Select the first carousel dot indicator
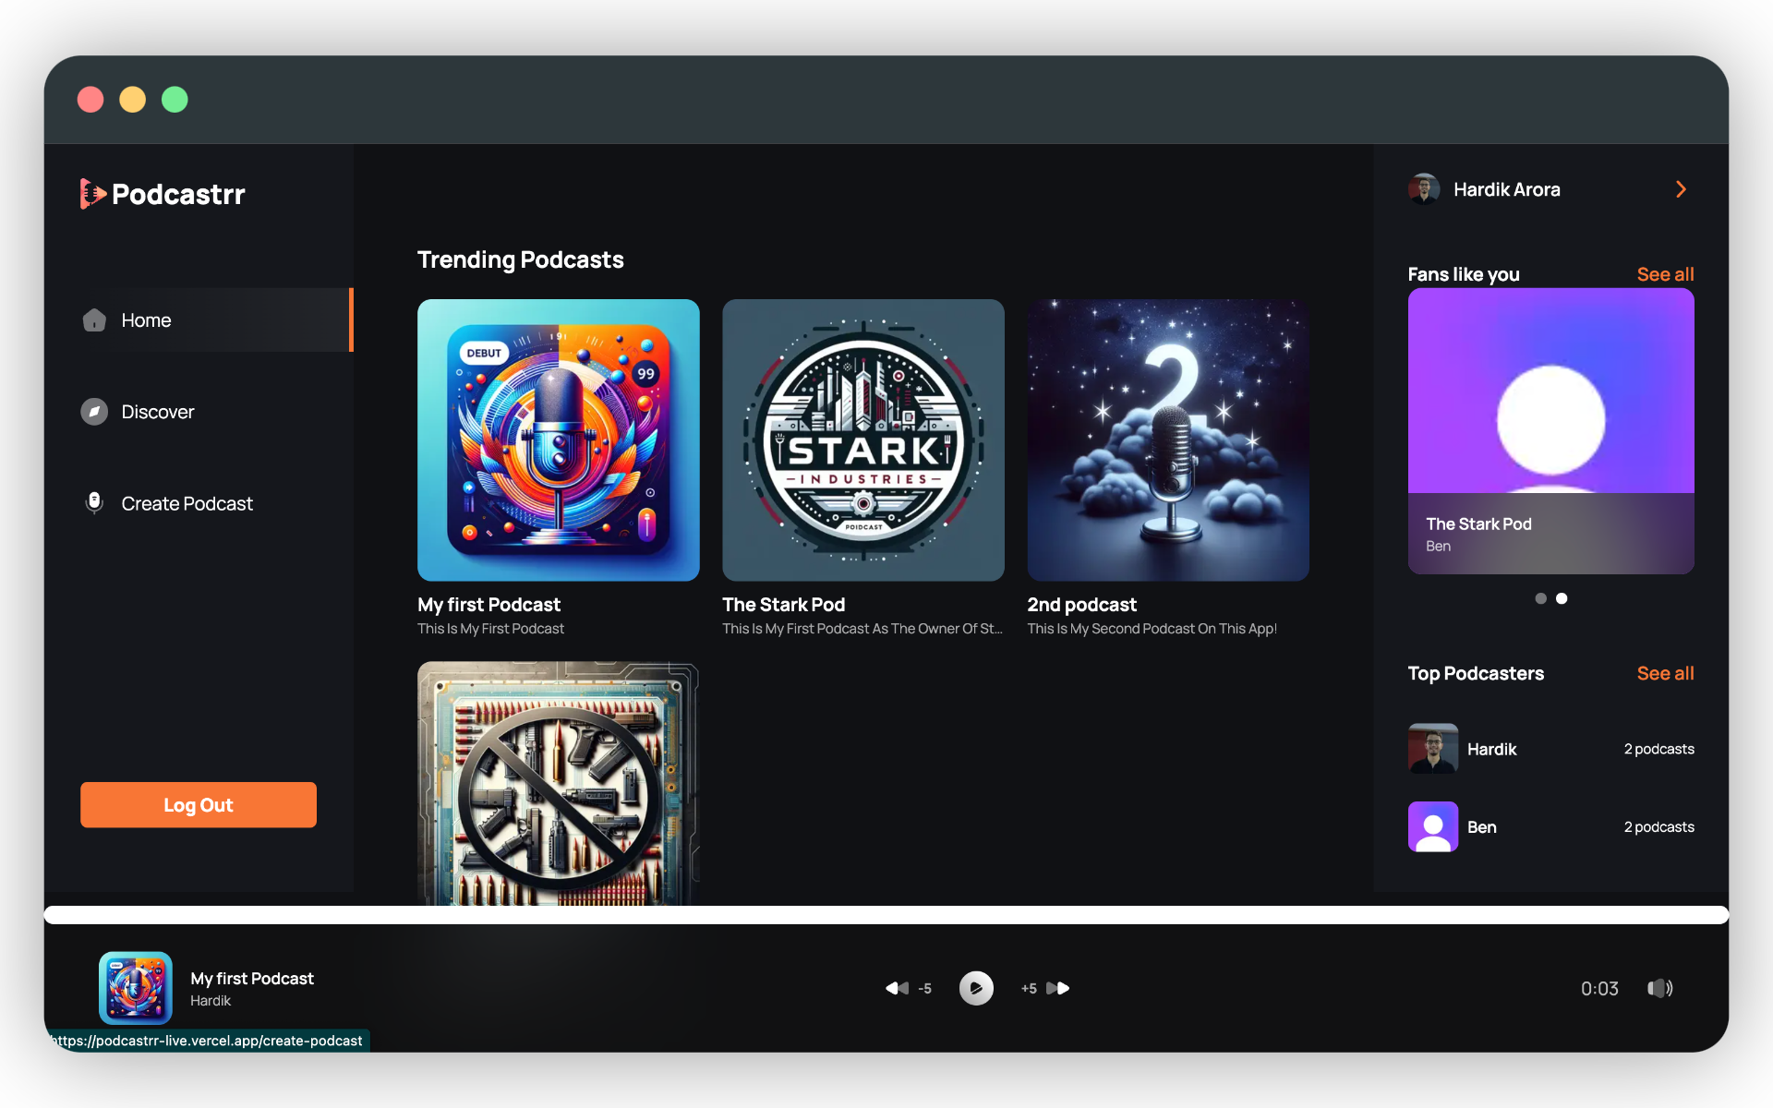Screen dimensions: 1773x1108 [1540, 598]
